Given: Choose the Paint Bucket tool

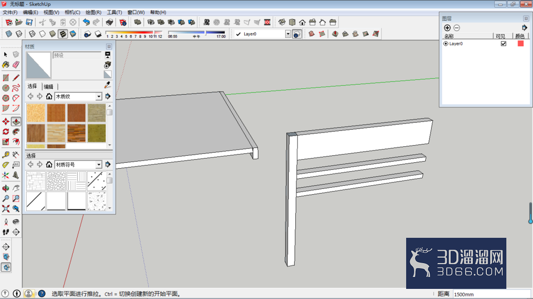Looking at the screenshot, I should pos(6,65).
